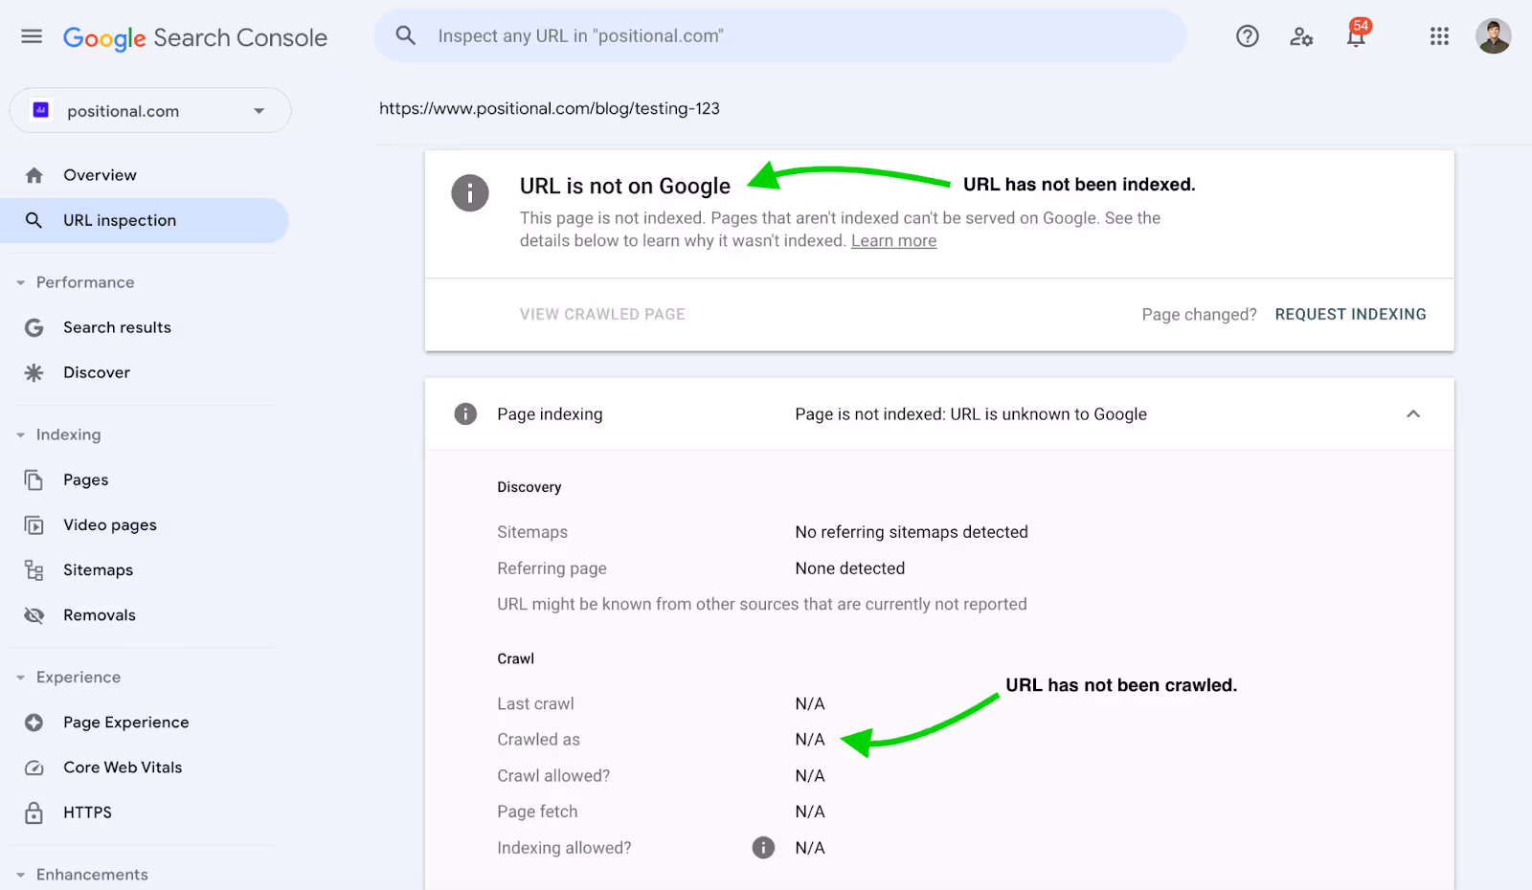This screenshot has width=1532, height=890.
Task: Click 'Page is not indexed: URL is unknown' status
Action: pos(971,414)
